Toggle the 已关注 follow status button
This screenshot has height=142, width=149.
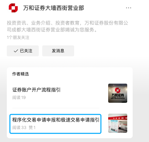[23, 51]
